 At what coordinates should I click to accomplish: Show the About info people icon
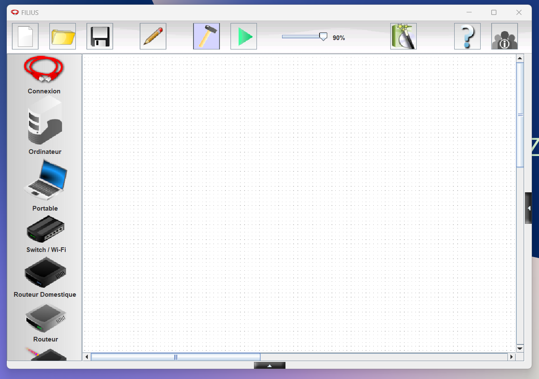[x=504, y=36]
